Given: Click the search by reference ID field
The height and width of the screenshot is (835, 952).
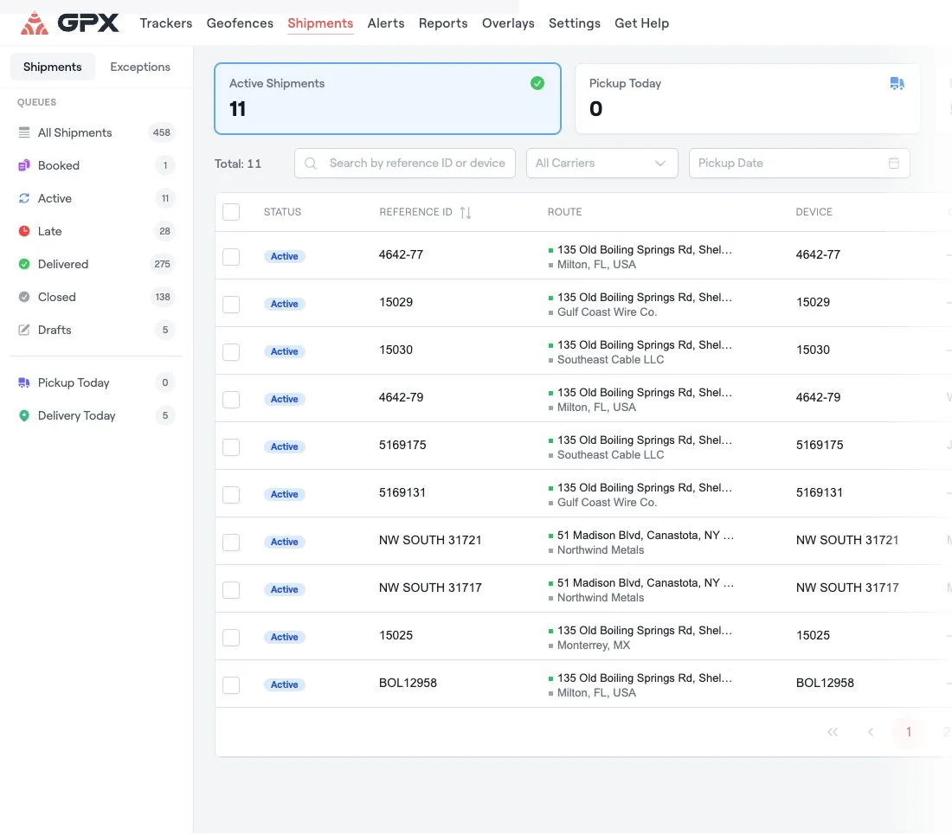Looking at the screenshot, I should click(x=405, y=164).
